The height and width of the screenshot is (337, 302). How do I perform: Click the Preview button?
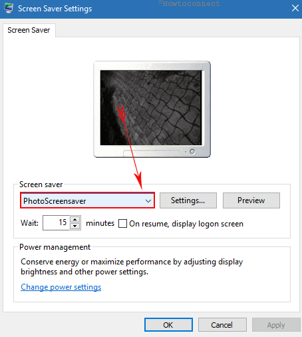pos(251,200)
